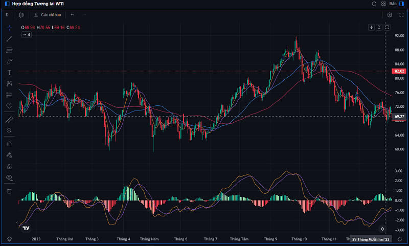Open the candlestick chart type selector
The image size is (409, 246).
22,15
